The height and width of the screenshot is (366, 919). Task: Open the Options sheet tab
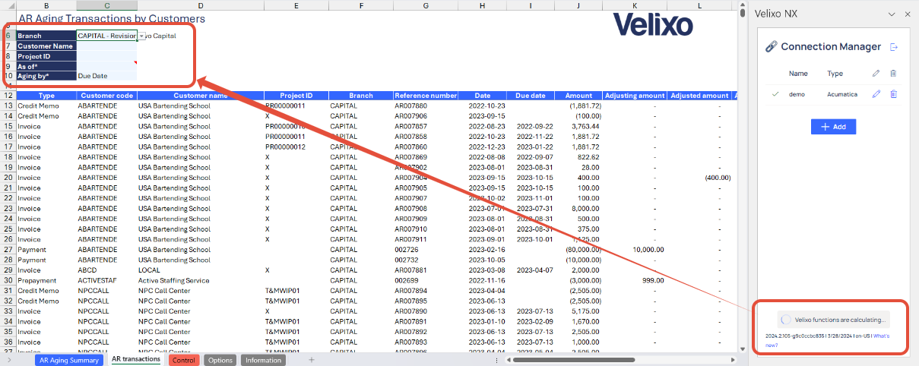coord(220,360)
